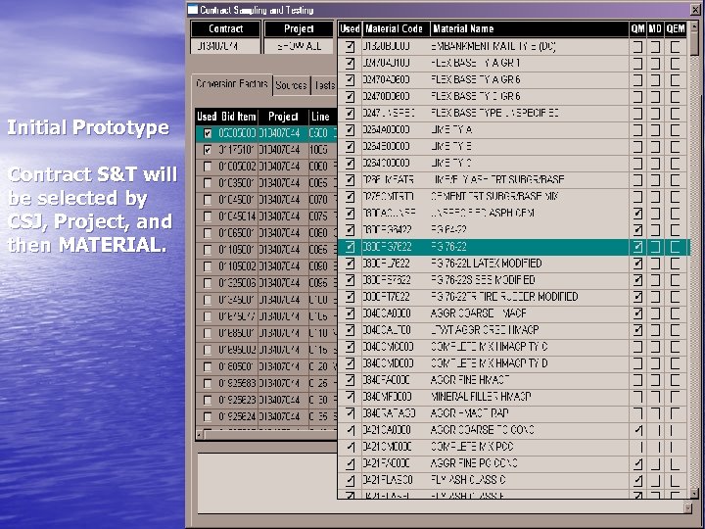Click the Bid Item column header
The image size is (705, 529).
[238, 117]
